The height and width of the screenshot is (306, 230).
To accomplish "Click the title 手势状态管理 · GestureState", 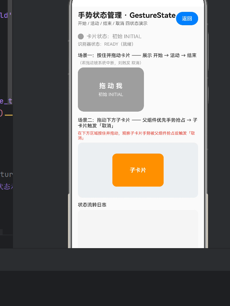I will (x=127, y=15).
